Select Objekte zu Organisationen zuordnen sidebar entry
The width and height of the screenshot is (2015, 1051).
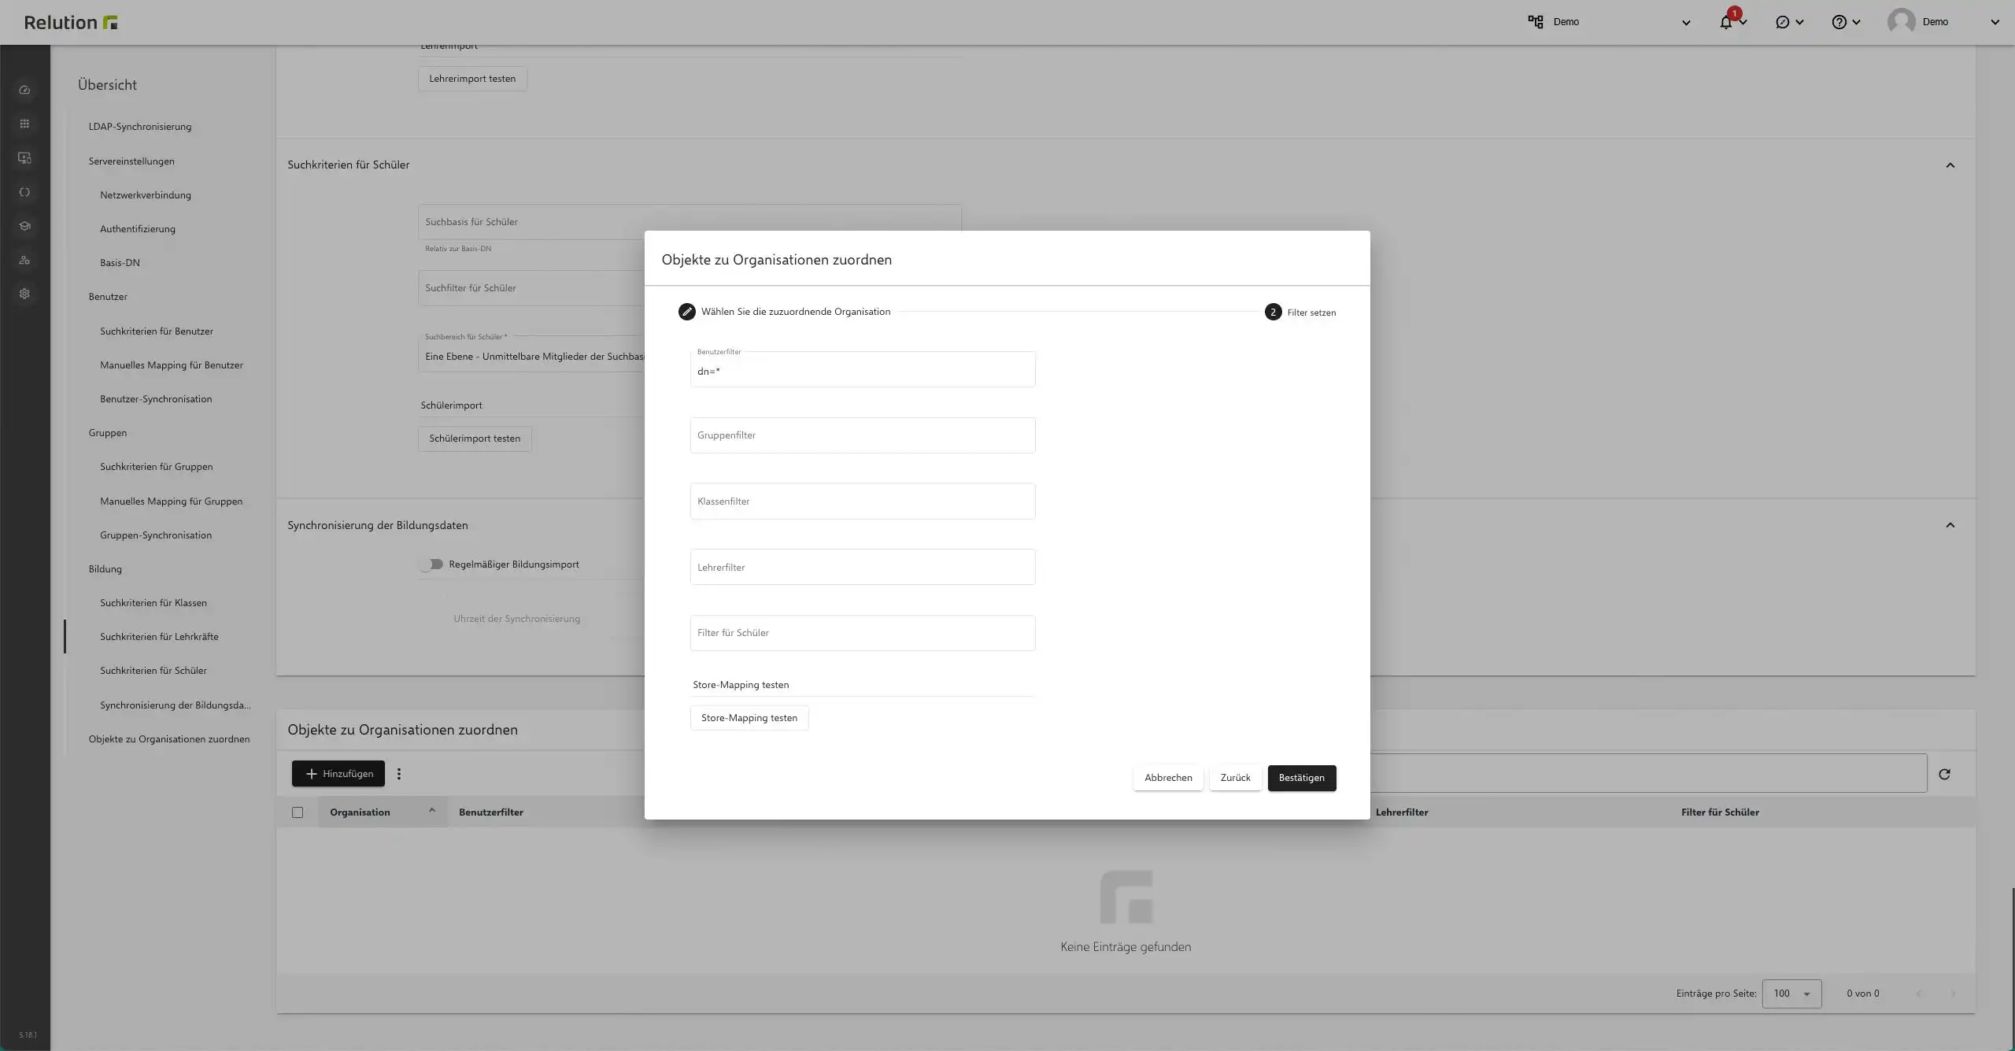point(169,739)
